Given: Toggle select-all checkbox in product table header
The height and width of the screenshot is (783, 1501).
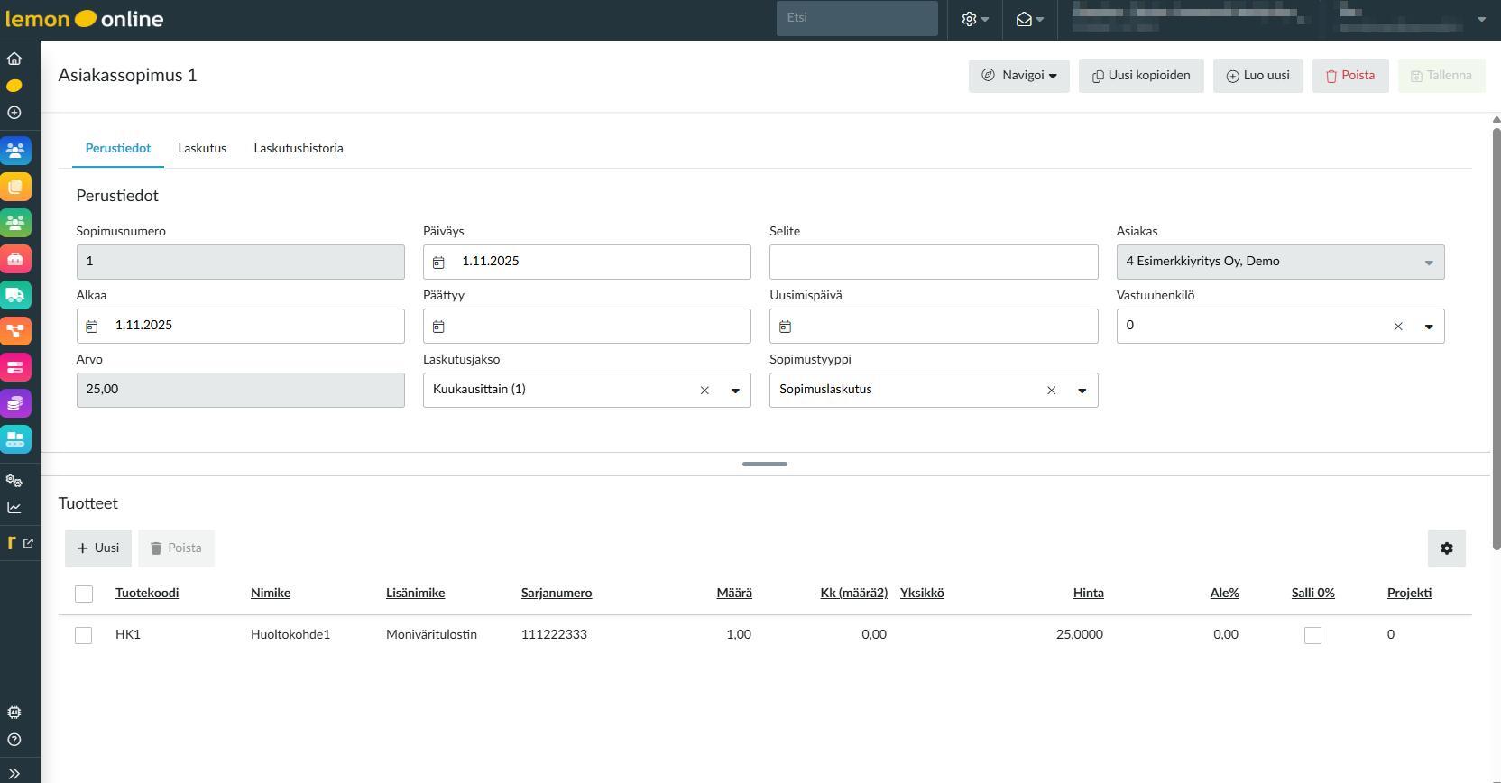Looking at the screenshot, I should tap(84, 594).
